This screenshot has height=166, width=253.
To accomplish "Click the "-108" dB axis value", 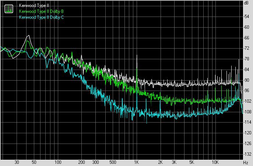I will click(x=247, y=112).
